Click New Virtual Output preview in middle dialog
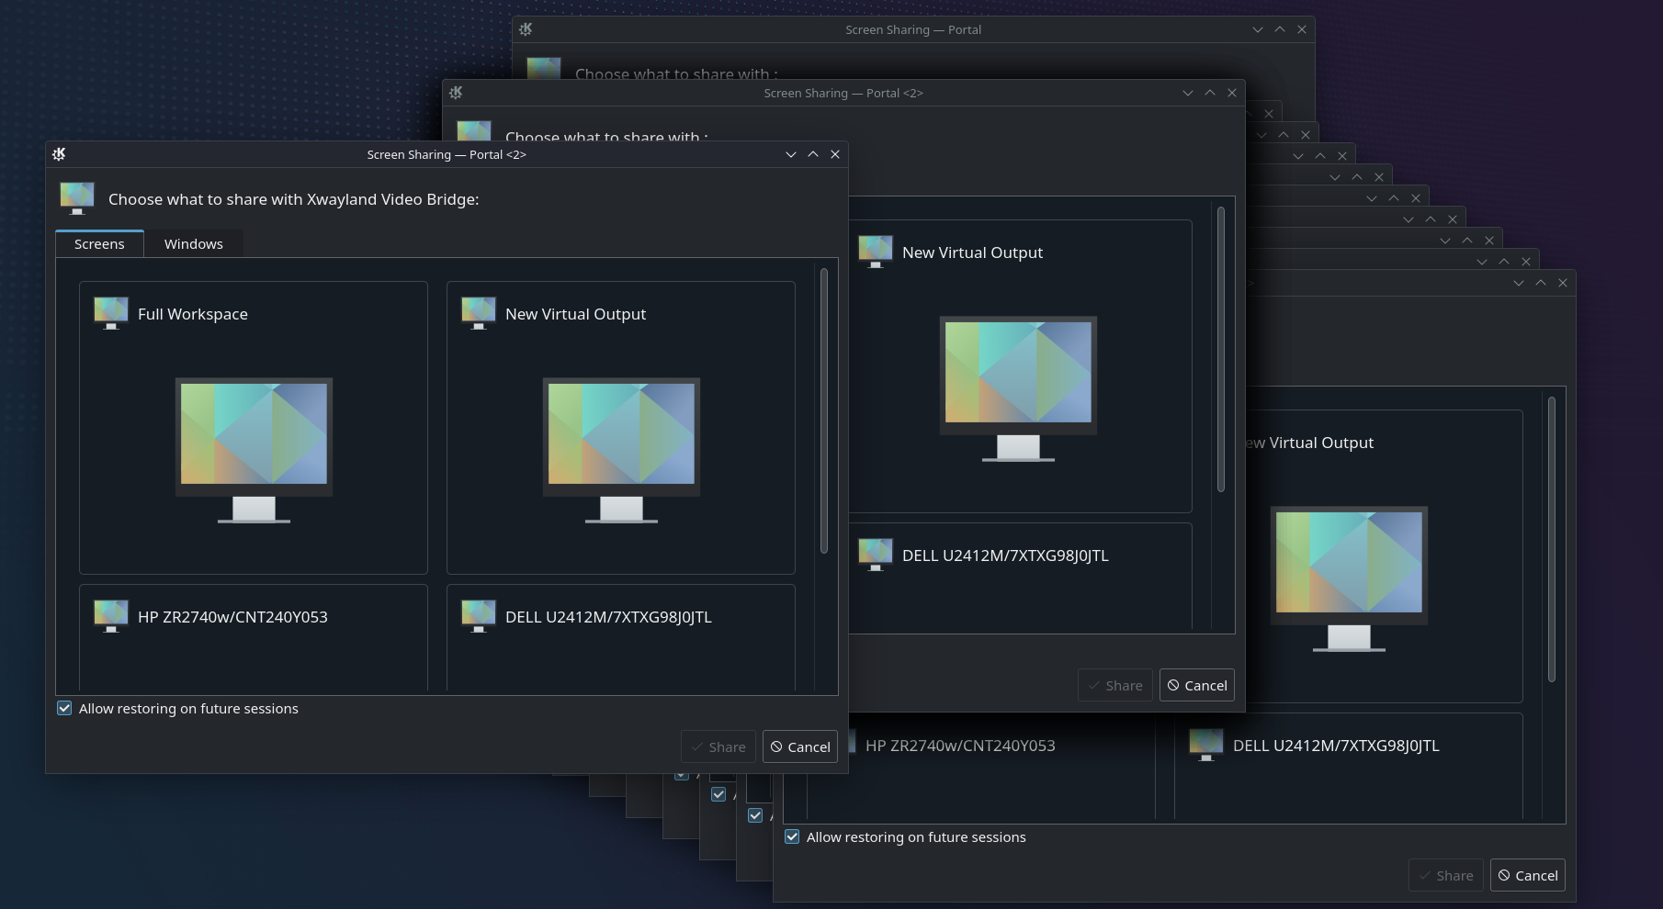 click(1018, 387)
